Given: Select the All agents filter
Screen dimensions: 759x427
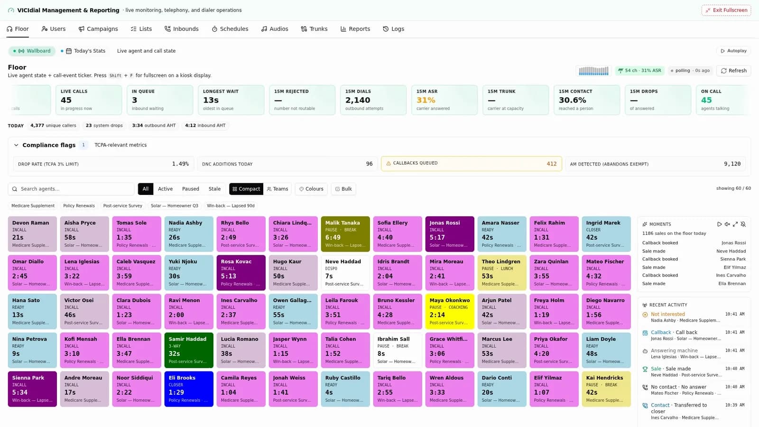Looking at the screenshot, I should pos(146,189).
